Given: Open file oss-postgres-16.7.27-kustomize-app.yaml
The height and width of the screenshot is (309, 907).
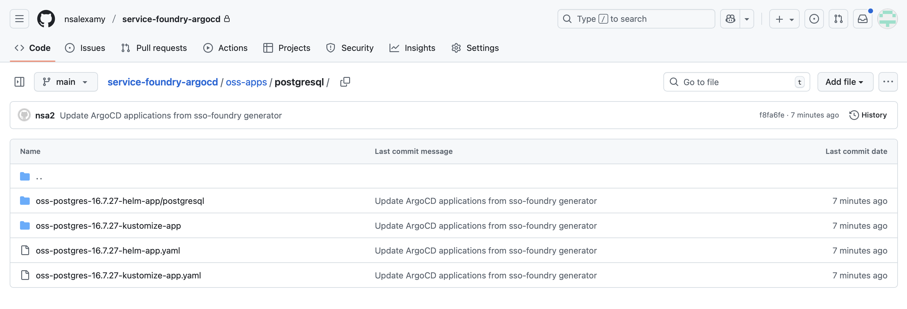Looking at the screenshot, I should pyautogui.click(x=118, y=275).
